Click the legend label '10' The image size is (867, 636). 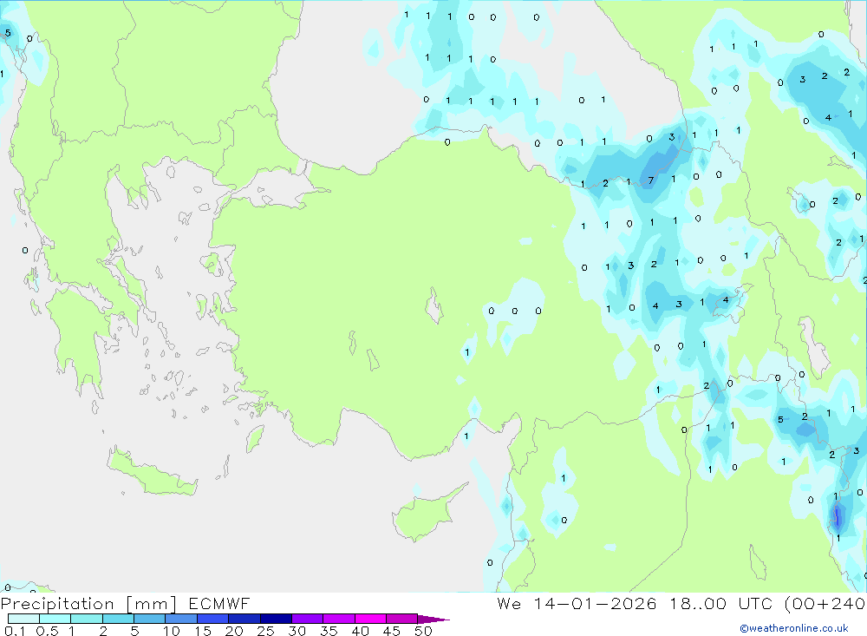[x=172, y=631]
